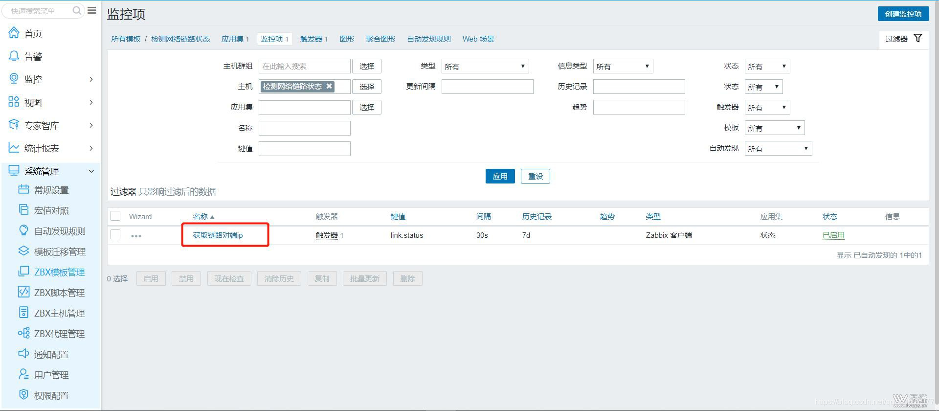The height and width of the screenshot is (411, 939).
Task: Switch to 聚合图形 tab
Action: click(x=380, y=39)
